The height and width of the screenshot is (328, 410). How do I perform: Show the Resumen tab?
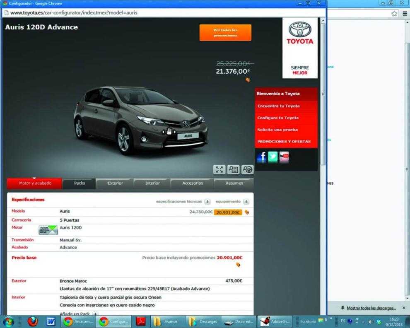[234, 183]
